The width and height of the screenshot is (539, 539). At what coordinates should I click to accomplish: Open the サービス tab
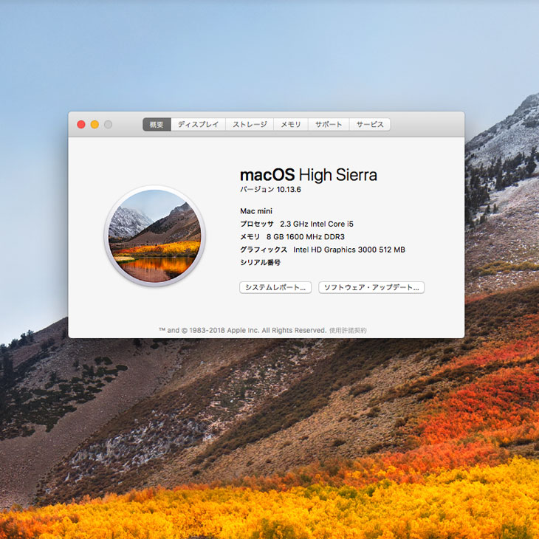pos(370,125)
